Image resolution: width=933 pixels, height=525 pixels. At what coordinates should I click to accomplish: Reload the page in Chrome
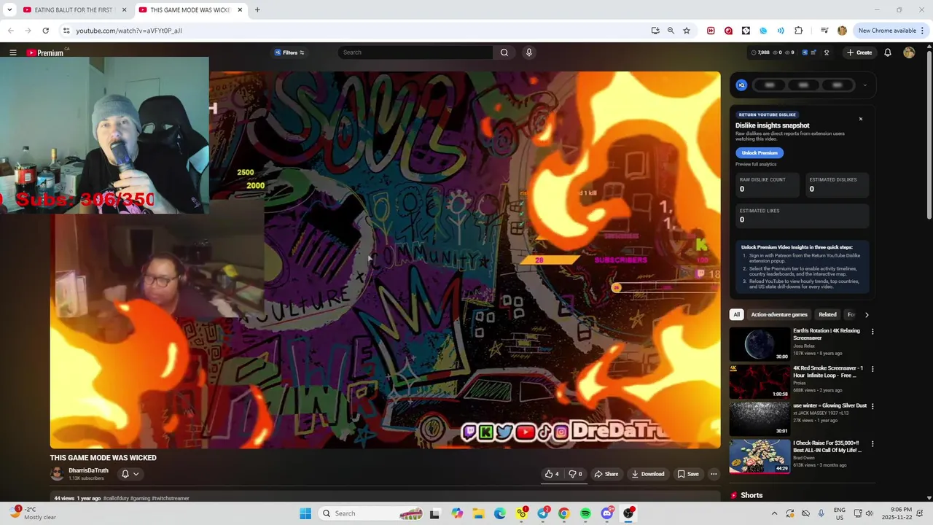point(45,31)
